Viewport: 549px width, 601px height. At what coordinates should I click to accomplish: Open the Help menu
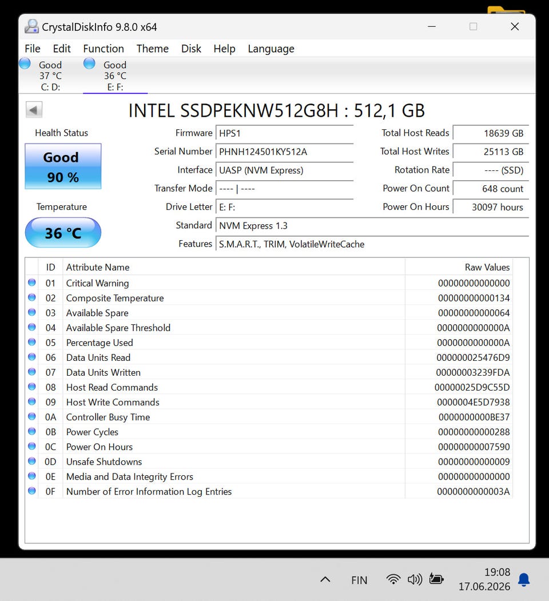pos(224,49)
